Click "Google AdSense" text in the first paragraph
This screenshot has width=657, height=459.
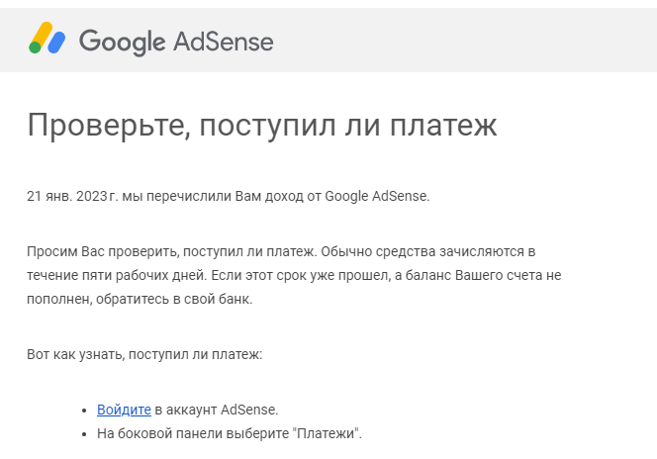tap(377, 196)
